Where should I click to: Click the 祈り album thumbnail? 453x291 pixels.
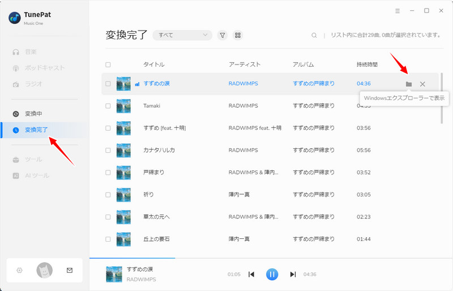123,195
